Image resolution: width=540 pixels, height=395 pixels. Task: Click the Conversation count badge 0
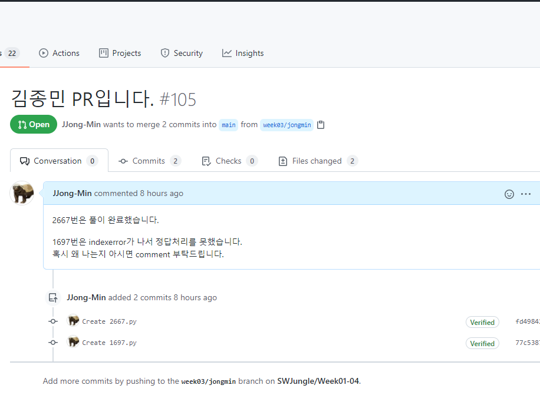click(x=93, y=161)
